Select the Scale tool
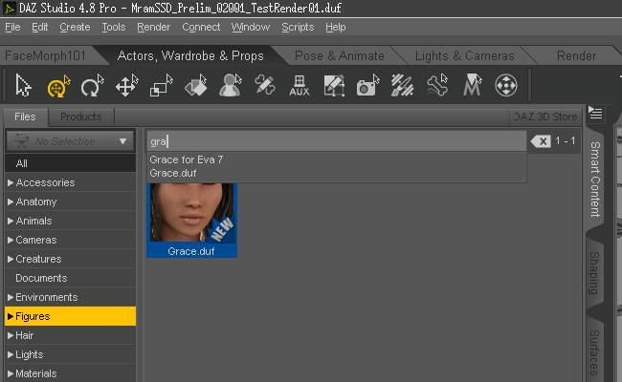The image size is (622, 382). (162, 85)
